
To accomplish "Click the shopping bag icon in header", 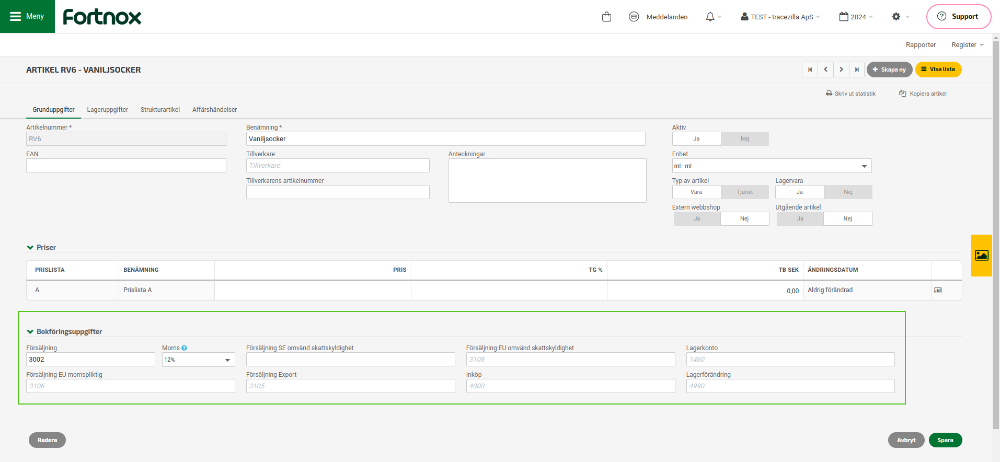I will tap(606, 17).
